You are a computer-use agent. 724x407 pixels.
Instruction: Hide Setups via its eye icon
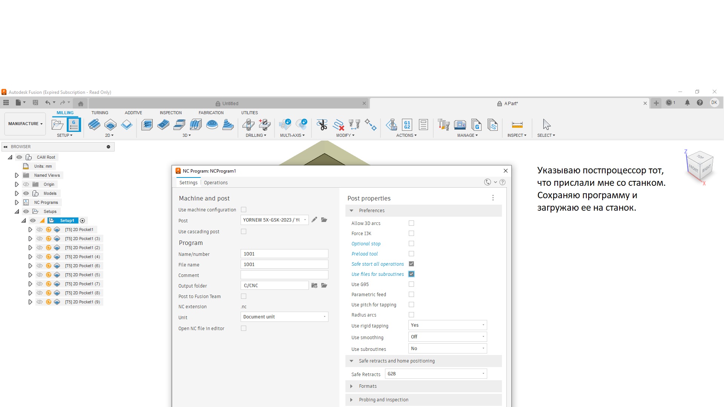26,211
